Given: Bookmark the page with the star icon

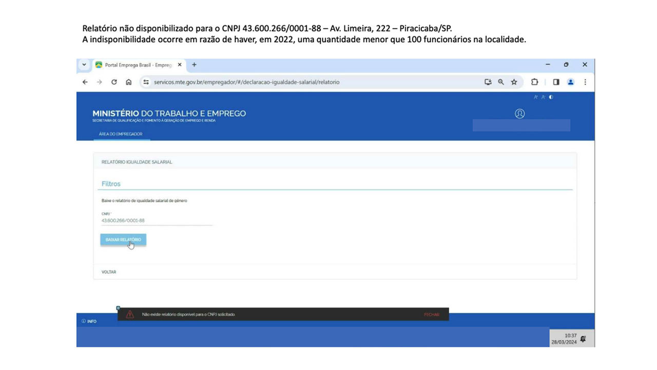Looking at the screenshot, I should point(514,82).
